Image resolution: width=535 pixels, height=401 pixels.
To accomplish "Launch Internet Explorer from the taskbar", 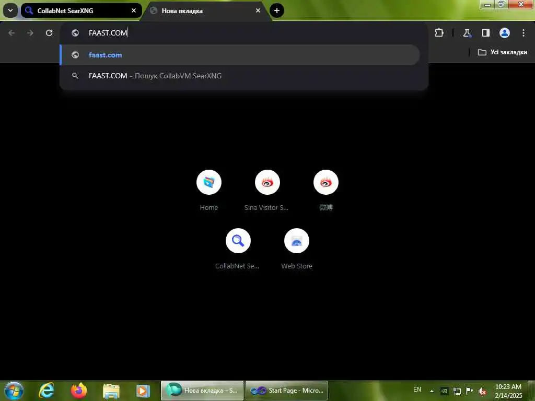I will pyautogui.click(x=46, y=391).
